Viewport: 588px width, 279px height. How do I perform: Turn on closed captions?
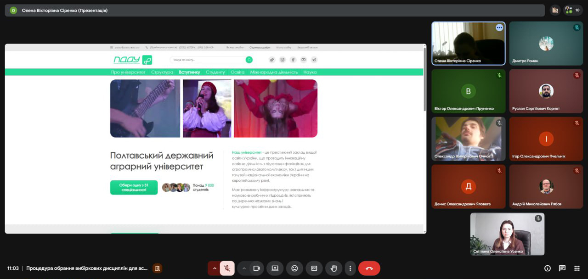[x=314, y=268]
